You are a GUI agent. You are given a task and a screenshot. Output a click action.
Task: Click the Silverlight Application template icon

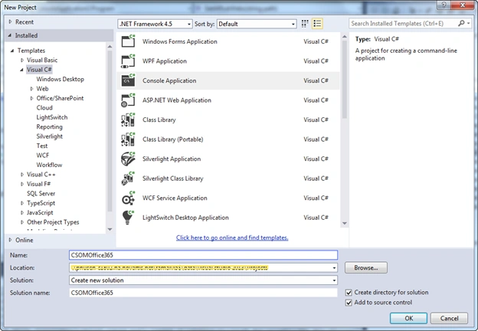128,159
